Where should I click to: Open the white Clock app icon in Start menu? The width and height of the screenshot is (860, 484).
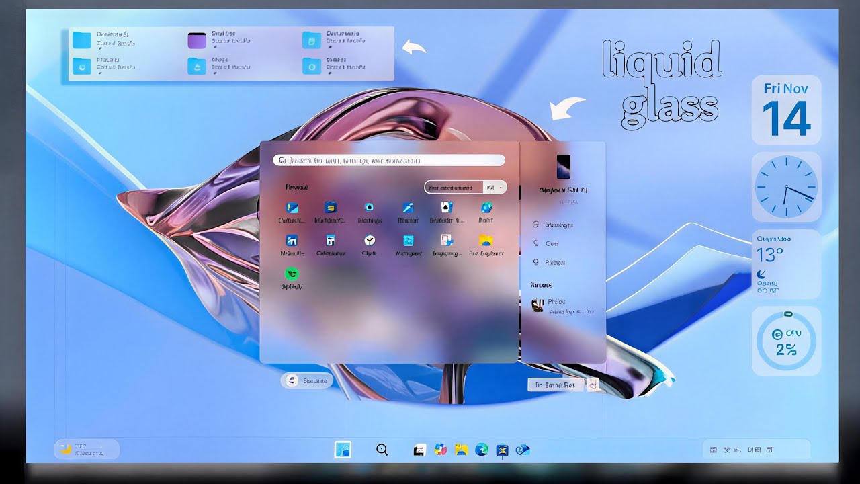click(x=370, y=240)
